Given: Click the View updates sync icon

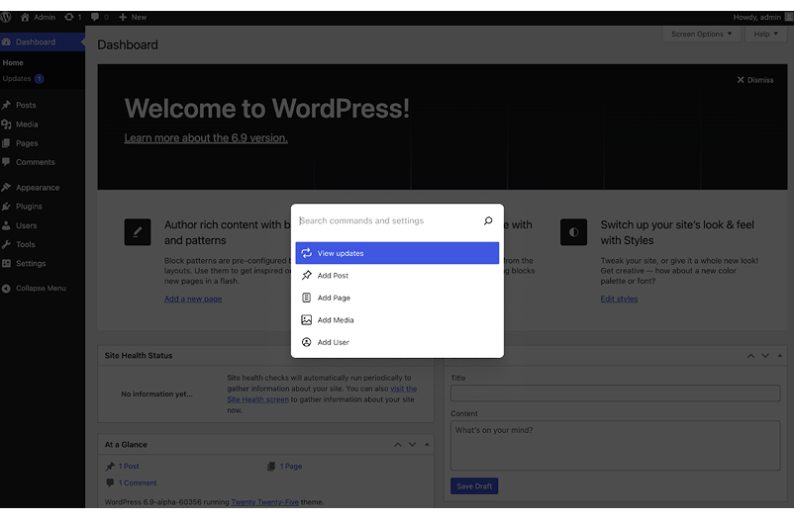Looking at the screenshot, I should [306, 253].
